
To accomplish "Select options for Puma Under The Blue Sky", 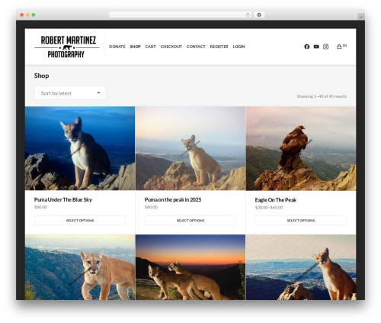I will click(x=80, y=221).
